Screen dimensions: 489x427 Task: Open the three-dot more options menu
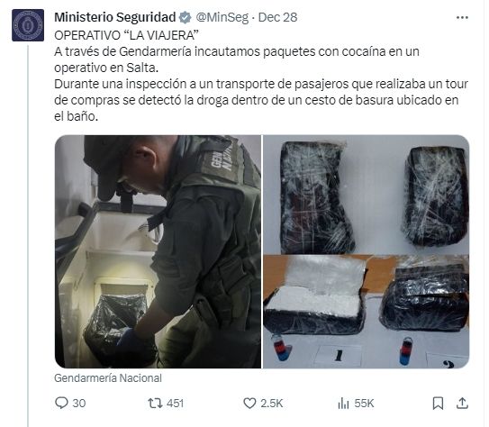click(x=462, y=18)
